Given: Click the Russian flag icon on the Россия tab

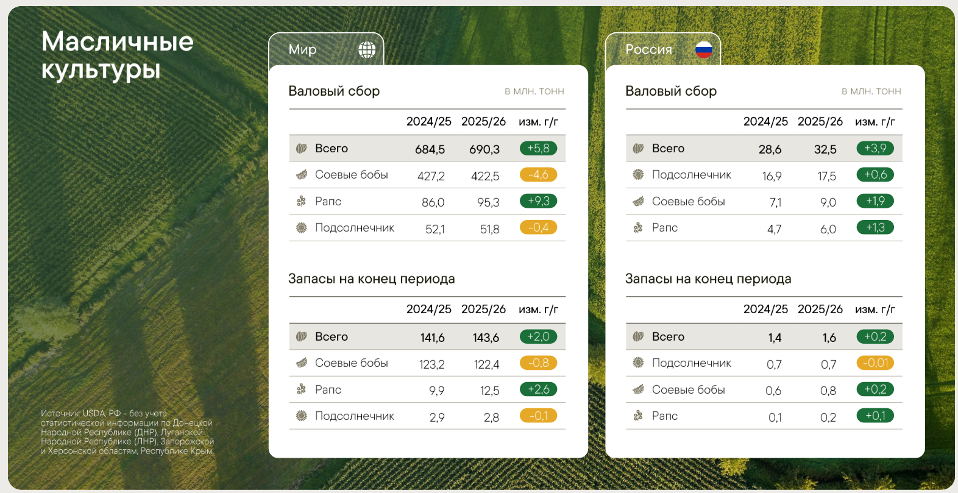Looking at the screenshot, I should [704, 50].
